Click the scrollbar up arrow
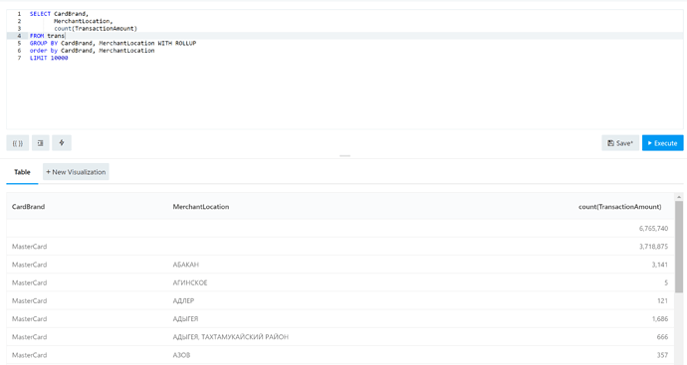 pyautogui.click(x=679, y=197)
